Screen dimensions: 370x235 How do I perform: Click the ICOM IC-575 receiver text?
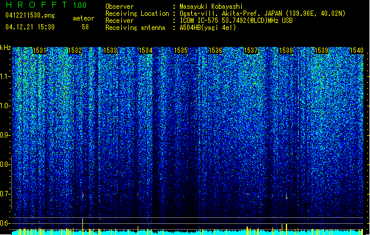[236, 21]
